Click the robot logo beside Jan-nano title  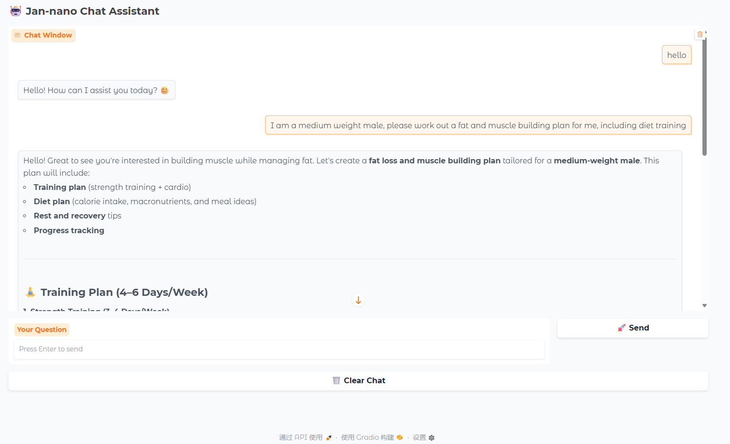pyautogui.click(x=16, y=11)
